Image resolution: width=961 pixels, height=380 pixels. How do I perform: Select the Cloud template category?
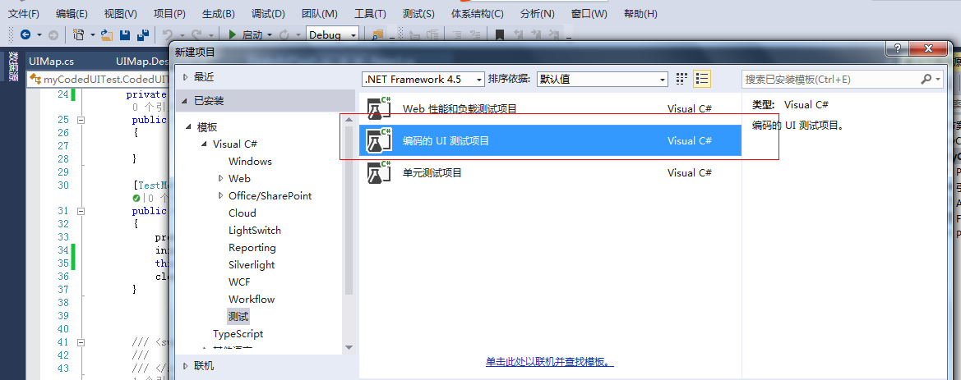pyautogui.click(x=242, y=213)
